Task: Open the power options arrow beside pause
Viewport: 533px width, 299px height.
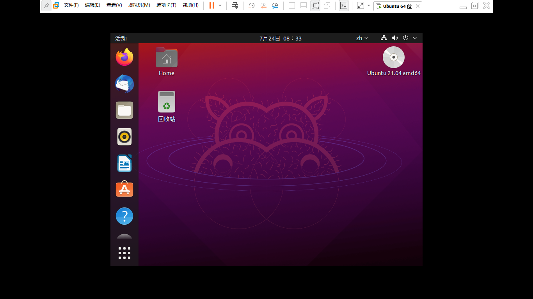Action: pos(220,5)
